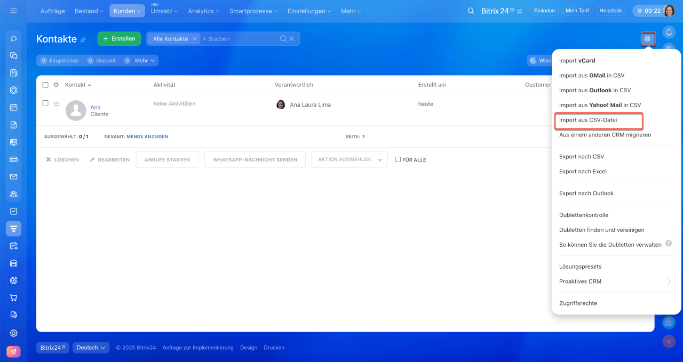Remove the Alle Kontakte filter chip
683x362 pixels.
pyautogui.click(x=195, y=39)
